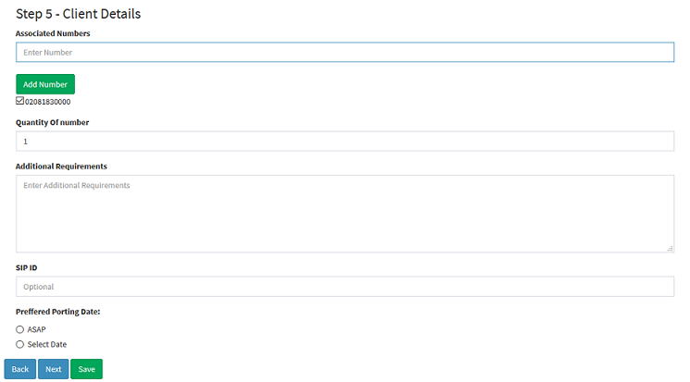Focus the Quantity Of number field
The image size is (690, 382).
pyautogui.click(x=345, y=142)
